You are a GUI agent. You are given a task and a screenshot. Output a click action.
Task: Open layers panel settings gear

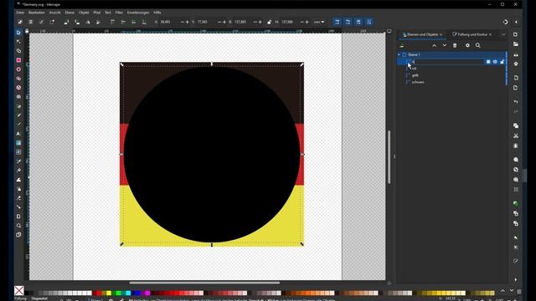click(x=467, y=45)
